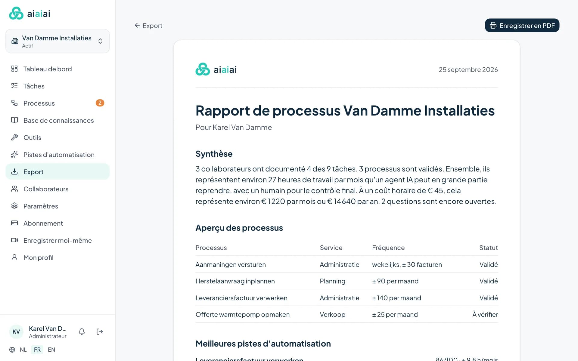The height and width of the screenshot is (361, 578).
Task: Click the Mon profil person icon
Action: click(14, 258)
